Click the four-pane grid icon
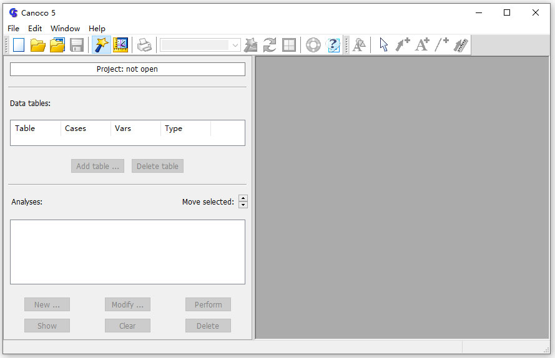Image resolution: width=555 pixels, height=358 pixels. 289,45
